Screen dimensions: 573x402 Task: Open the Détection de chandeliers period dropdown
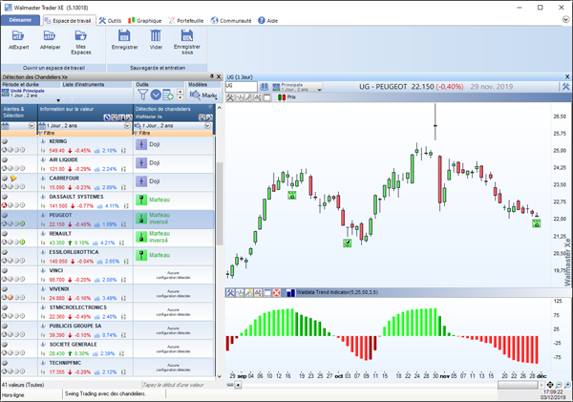207,126
